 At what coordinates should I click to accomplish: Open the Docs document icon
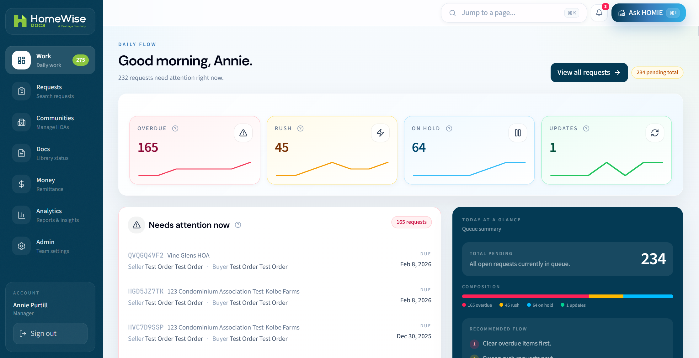pos(21,153)
